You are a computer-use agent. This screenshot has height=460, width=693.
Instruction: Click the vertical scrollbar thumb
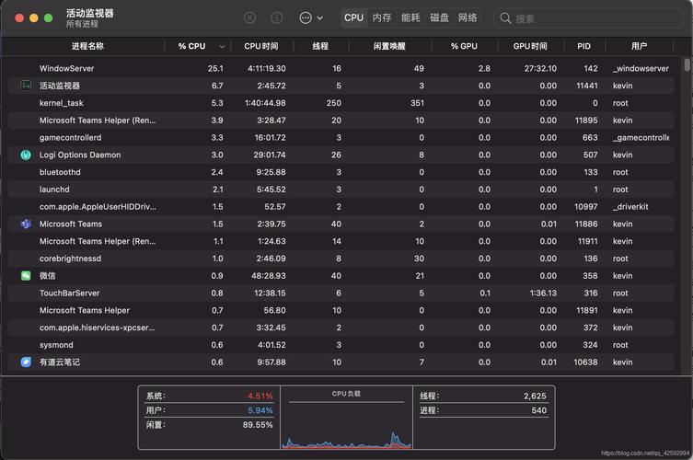coord(687,64)
